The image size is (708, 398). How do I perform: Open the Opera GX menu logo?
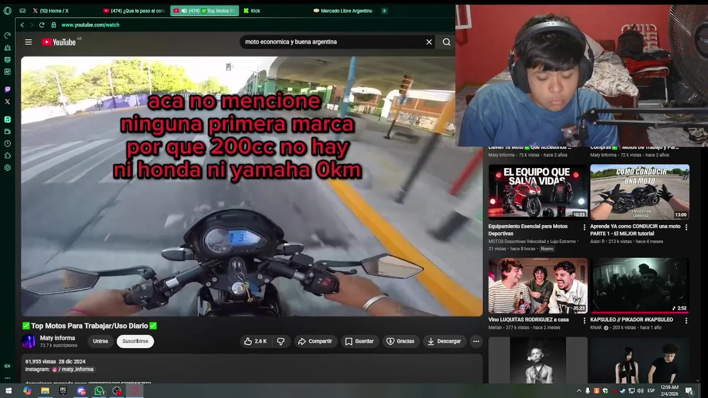(7, 11)
